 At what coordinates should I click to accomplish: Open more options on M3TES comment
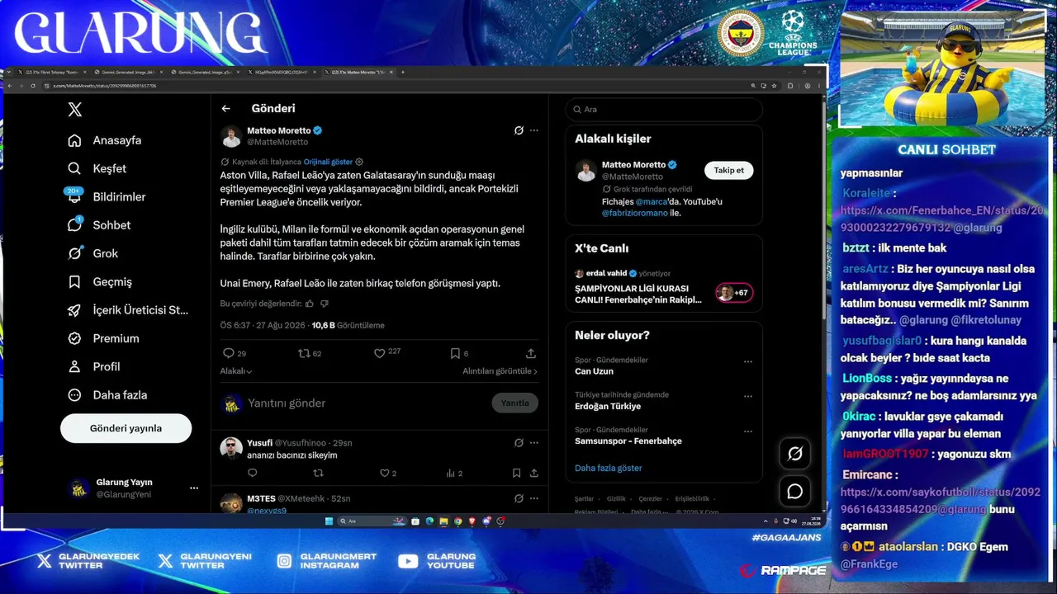[534, 498]
